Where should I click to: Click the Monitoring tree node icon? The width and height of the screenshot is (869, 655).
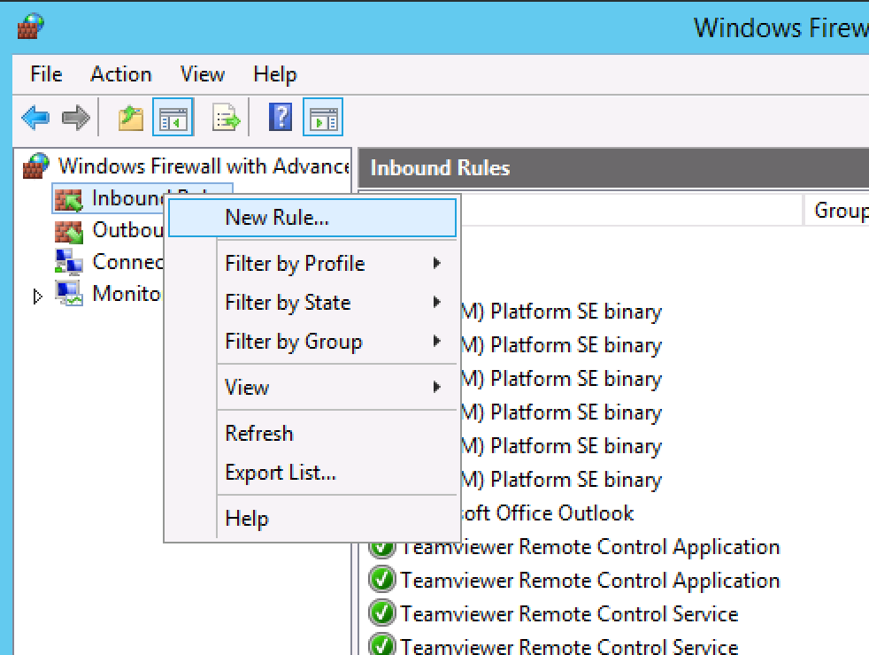coord(69,293)
